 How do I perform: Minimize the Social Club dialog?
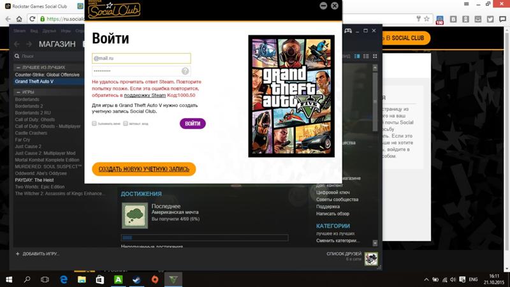tap(323, 6)
